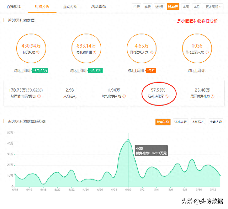Image resolution: width=228 pixels, height=209 pixels.
Task: Click info icon next to 付费礼物
Action: (38, 52)
